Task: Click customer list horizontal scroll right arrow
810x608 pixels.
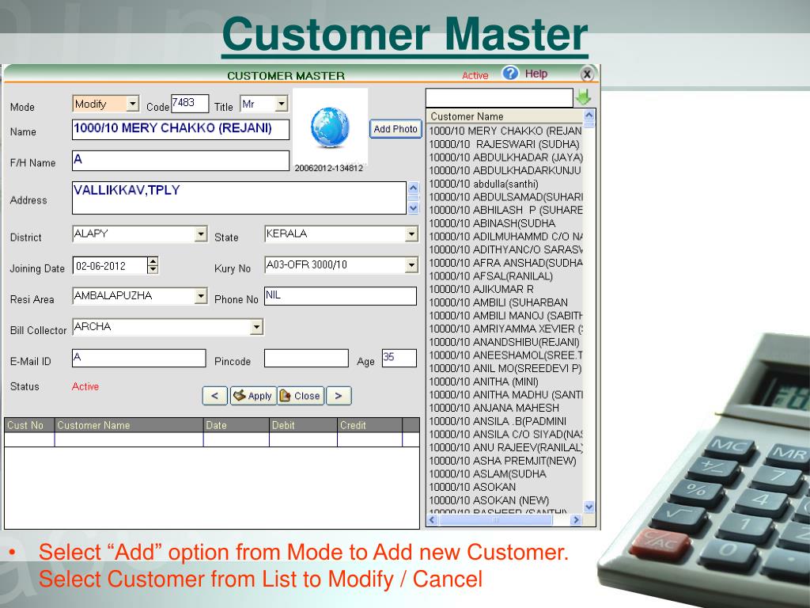Action: pos(576,520)
